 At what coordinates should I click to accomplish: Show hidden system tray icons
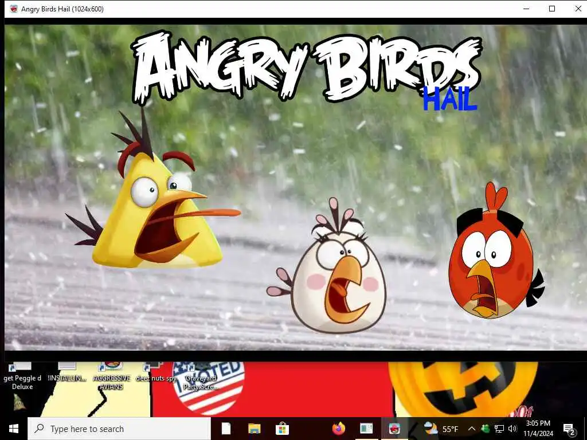point(472,429)
